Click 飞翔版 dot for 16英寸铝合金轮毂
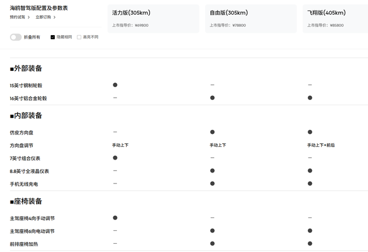 pyautogui.click(x=310, y=98)
